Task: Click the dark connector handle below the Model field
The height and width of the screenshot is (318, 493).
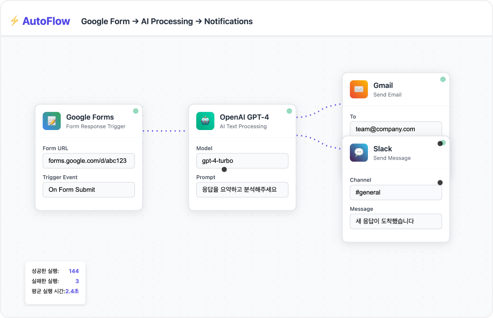Action: point(224,170)
